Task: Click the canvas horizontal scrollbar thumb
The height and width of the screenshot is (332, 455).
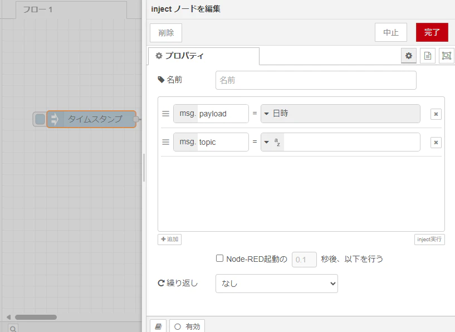Action: point(36,317)
